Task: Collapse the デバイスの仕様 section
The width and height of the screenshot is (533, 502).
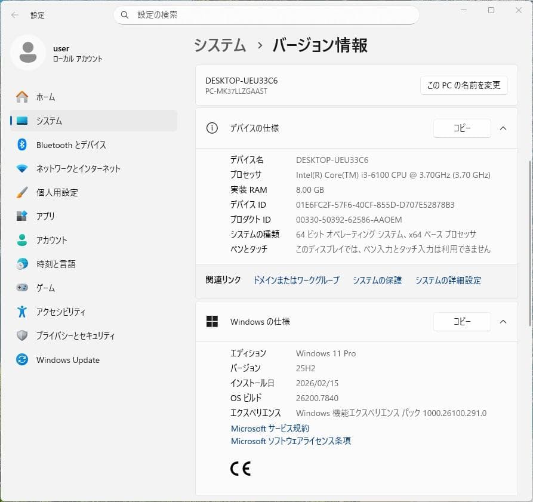Action: pos(503,128)
